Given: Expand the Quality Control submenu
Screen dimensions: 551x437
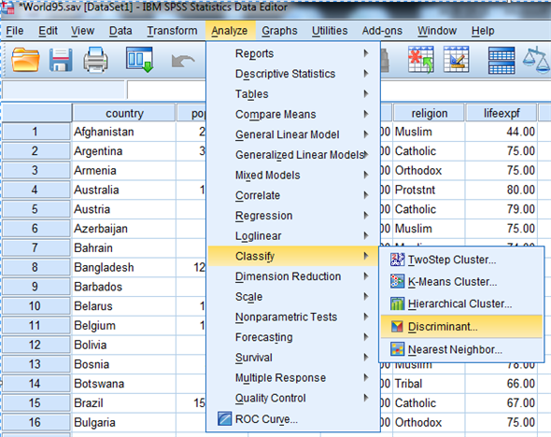Looking at the screenshot, I should pos(294,398).
